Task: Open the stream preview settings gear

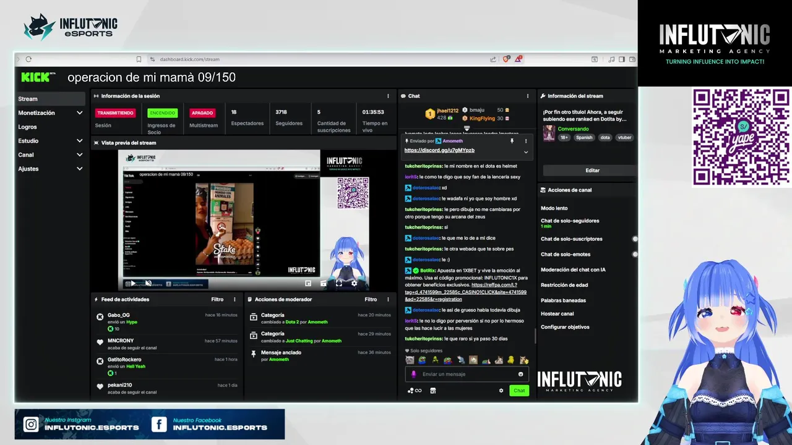Action: coord(354,283)
